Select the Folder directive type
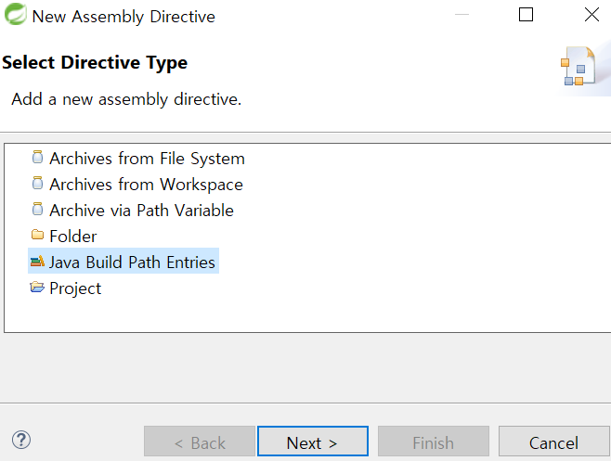 click(x=72, y=237)
